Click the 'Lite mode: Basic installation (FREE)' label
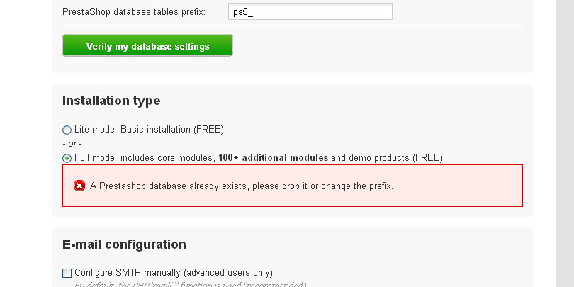 tap(149, 130)
